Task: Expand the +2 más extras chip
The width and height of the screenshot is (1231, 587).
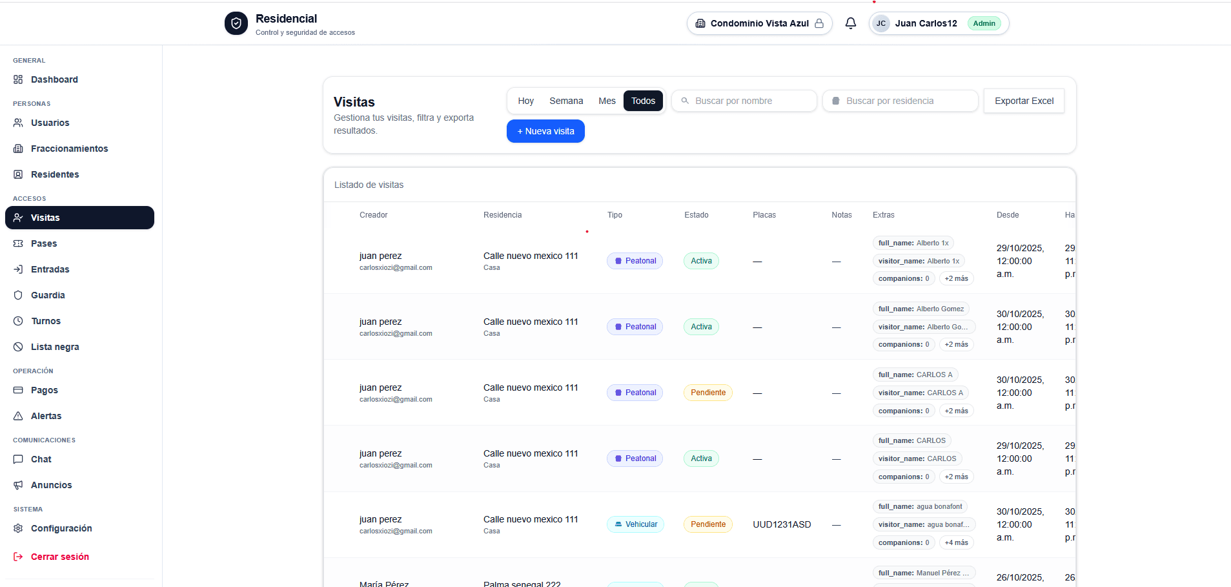Action: [x=956, y=278]
